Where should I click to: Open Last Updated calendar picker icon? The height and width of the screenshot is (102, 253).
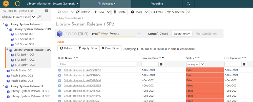tap(244, 64)
